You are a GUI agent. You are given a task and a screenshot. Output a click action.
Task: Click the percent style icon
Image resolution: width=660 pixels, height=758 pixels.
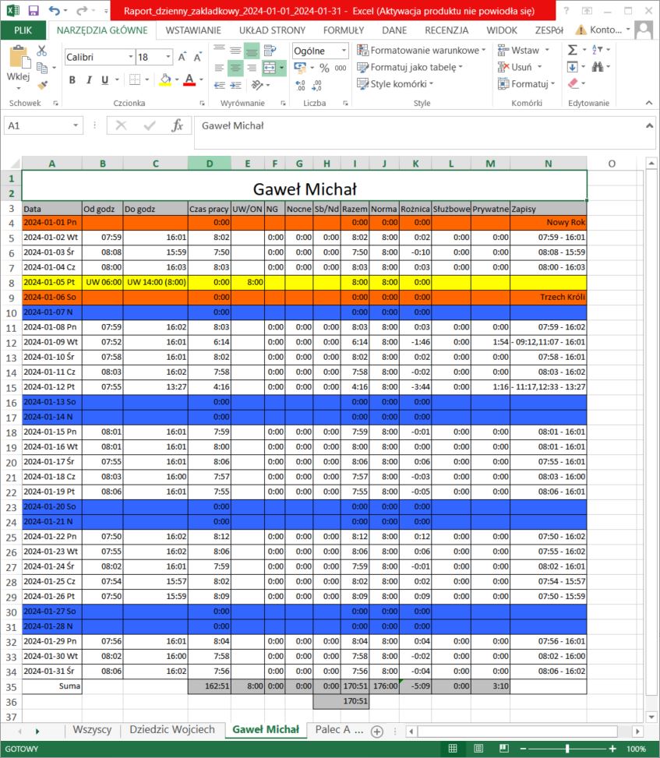coord(324,68)
